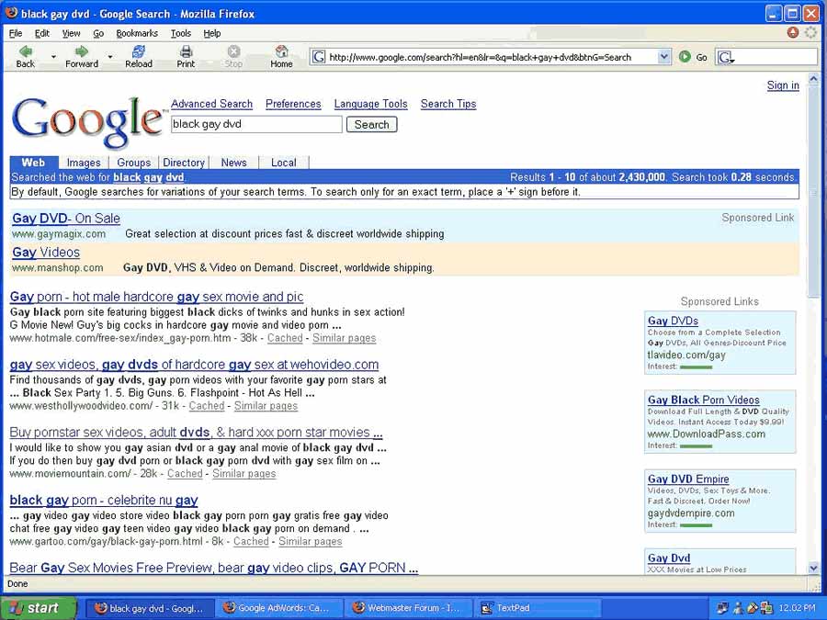Switch to Google AdWords taskbar window
827x620 pixels.
tap(278, 608)
